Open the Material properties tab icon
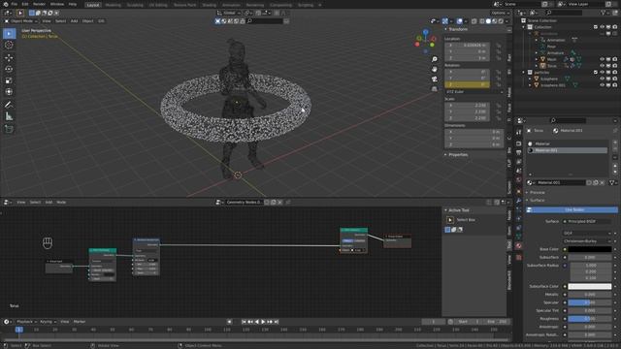621x349 pixels. (x=519, y=245)
